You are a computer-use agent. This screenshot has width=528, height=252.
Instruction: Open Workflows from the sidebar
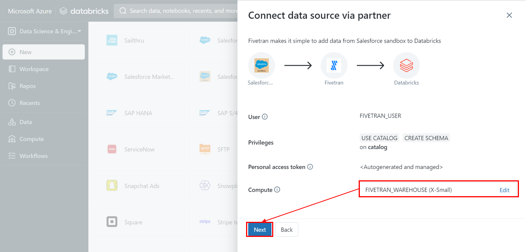33,156
